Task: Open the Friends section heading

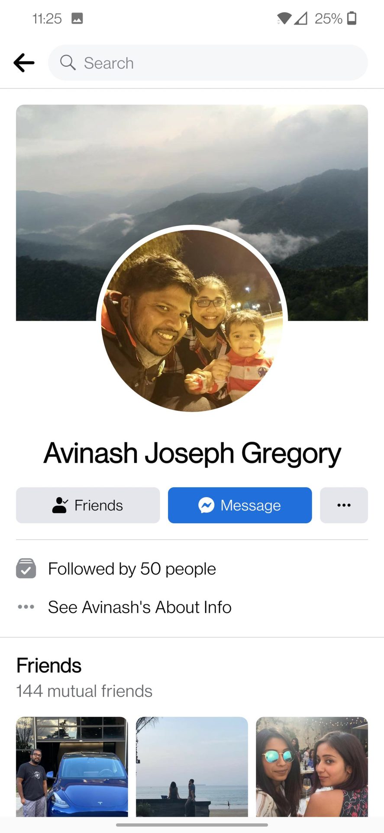Action: 48,666
